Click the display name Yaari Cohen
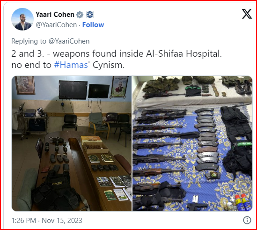Image resolution: width=257 pixels, height=230 pixels. click(x=55, y=15)
